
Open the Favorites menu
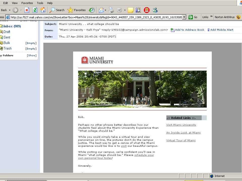tap(27, 3)
